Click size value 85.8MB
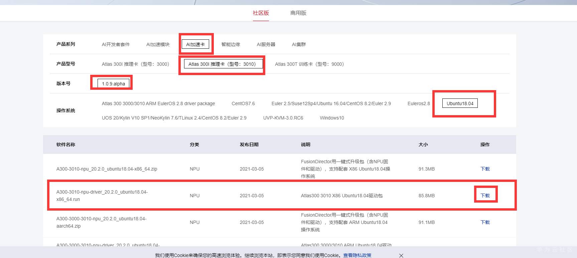Screen dimensions: 577x258 tap(427, 196)
